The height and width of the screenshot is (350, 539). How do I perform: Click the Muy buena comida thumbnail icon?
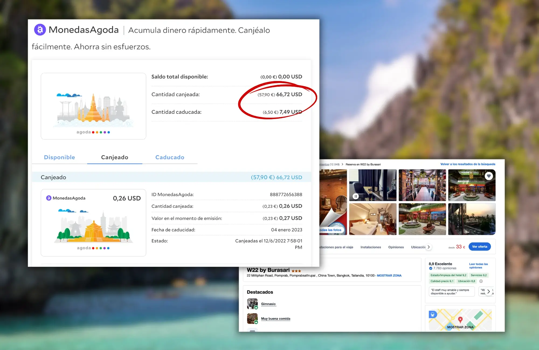[x=252, y=318]
